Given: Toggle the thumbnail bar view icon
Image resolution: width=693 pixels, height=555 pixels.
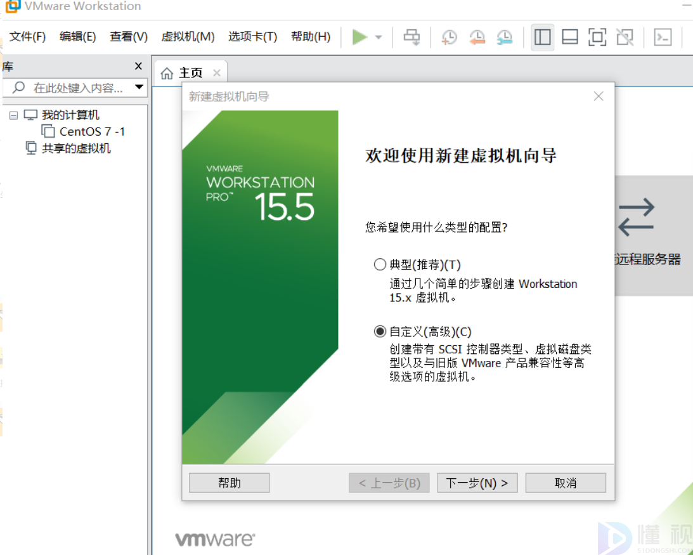Looking at the screenshot, I should (x=570, y=37).
